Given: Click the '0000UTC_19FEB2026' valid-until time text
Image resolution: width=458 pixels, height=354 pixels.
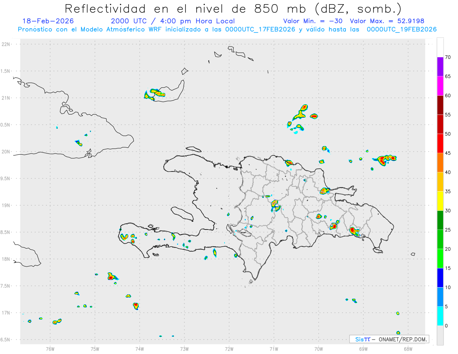Looking at the screenshot, I should pyautogui.click(x=402, y=29).
